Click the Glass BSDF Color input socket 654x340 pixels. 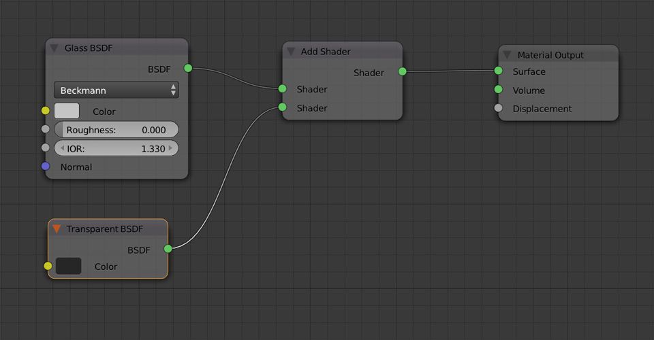pyautogui.click(x=46, y=111)
